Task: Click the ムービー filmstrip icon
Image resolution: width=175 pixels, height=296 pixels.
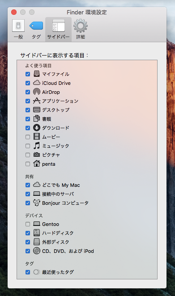Action: (x=37, y=137)
